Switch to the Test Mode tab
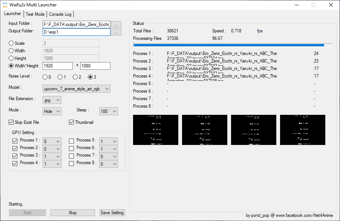Image resolution: width=340 pixels, height=221 pixels. coord(35,14)
